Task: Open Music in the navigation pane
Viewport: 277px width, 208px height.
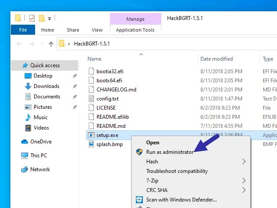Action: 40,117
